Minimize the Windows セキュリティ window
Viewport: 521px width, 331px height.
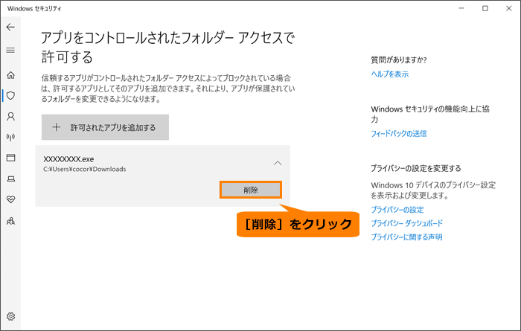tap(461, 8)
